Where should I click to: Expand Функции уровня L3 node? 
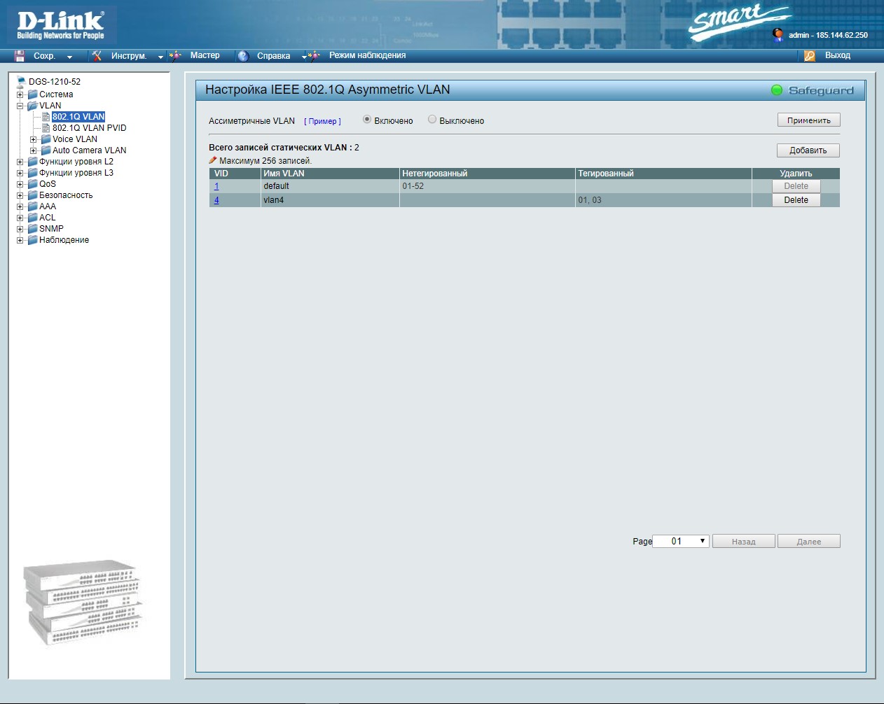(20, 173)
